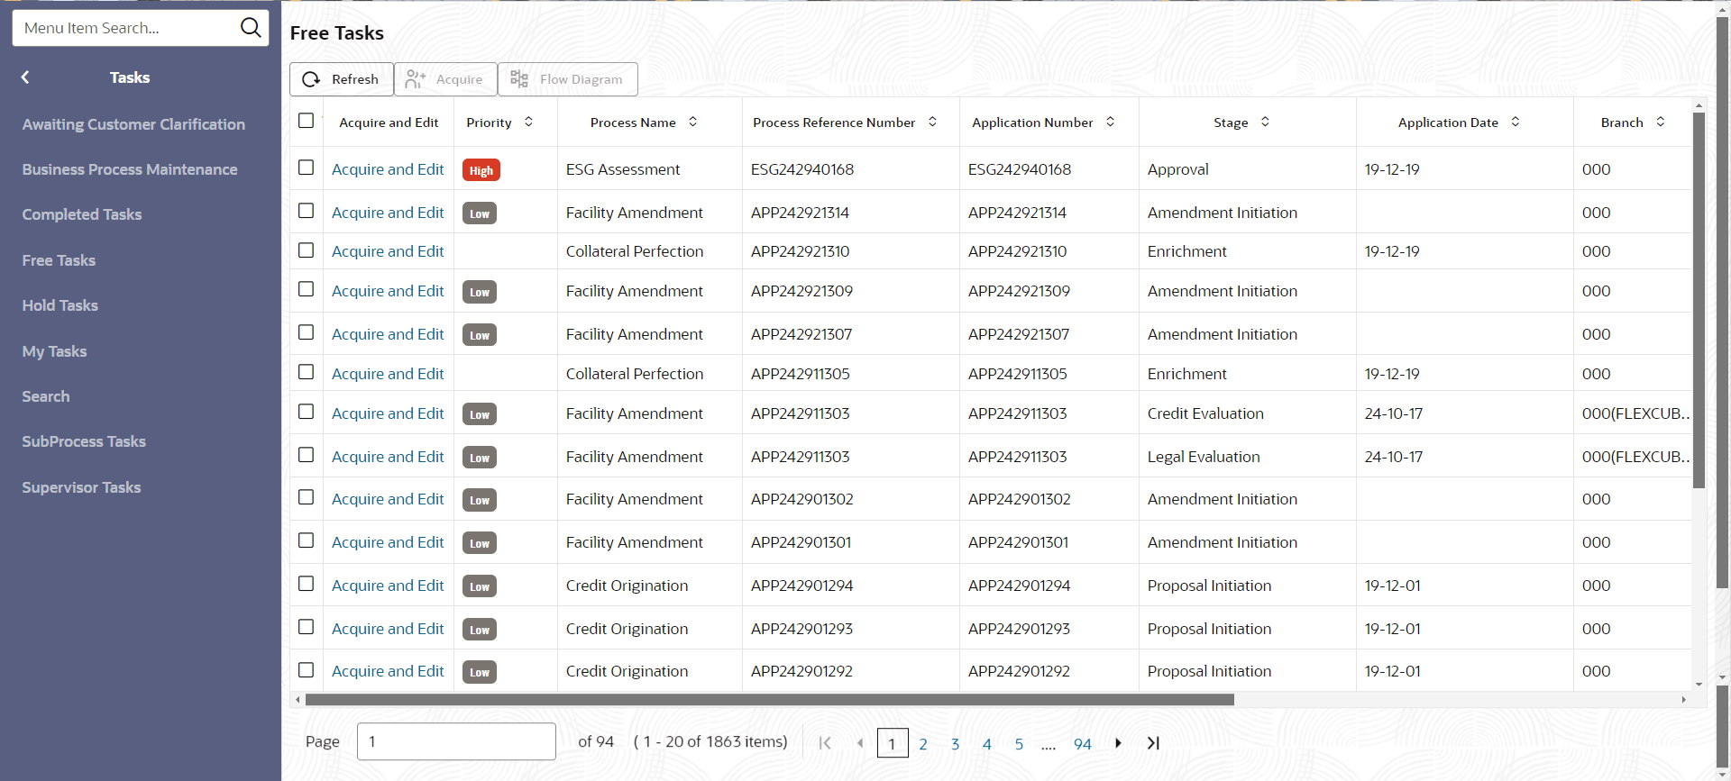Open Completed Tasks menu item
Screen dimensions: 1731x781
click(82, 214)
